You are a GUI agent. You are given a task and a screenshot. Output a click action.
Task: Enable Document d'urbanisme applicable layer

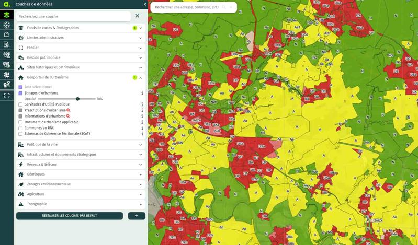[20, 122]
